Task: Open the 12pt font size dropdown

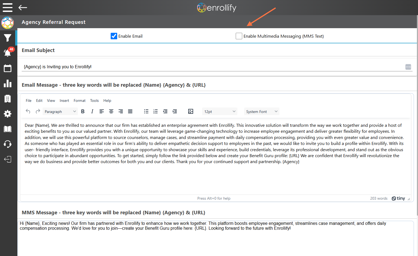Action: [220, 111]
